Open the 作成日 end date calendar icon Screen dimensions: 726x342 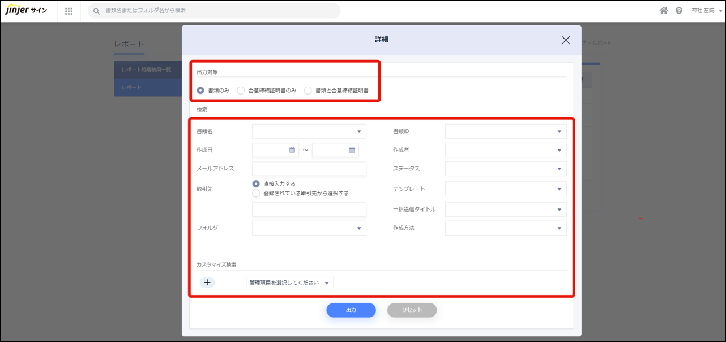[x=352, y=150]
